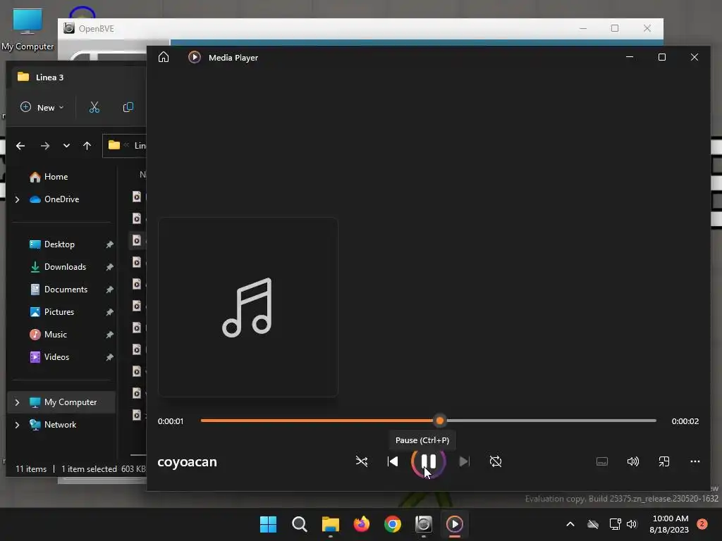This screenshot has height=541, width=722.
Task: Click OneDrive cloud tray icon
Action: point(593,524)
